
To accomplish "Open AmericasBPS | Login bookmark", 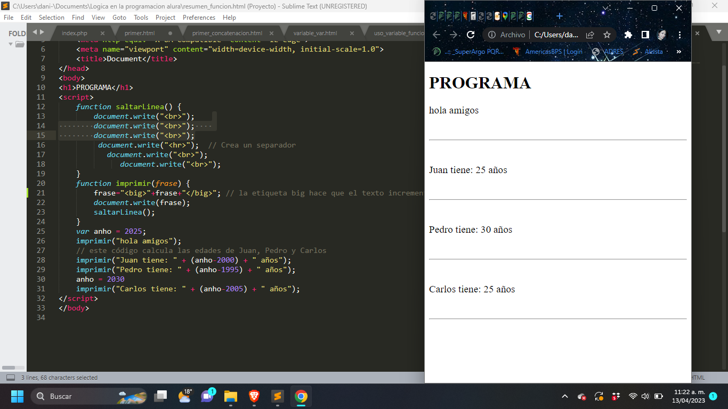I will tap(547, 52).
